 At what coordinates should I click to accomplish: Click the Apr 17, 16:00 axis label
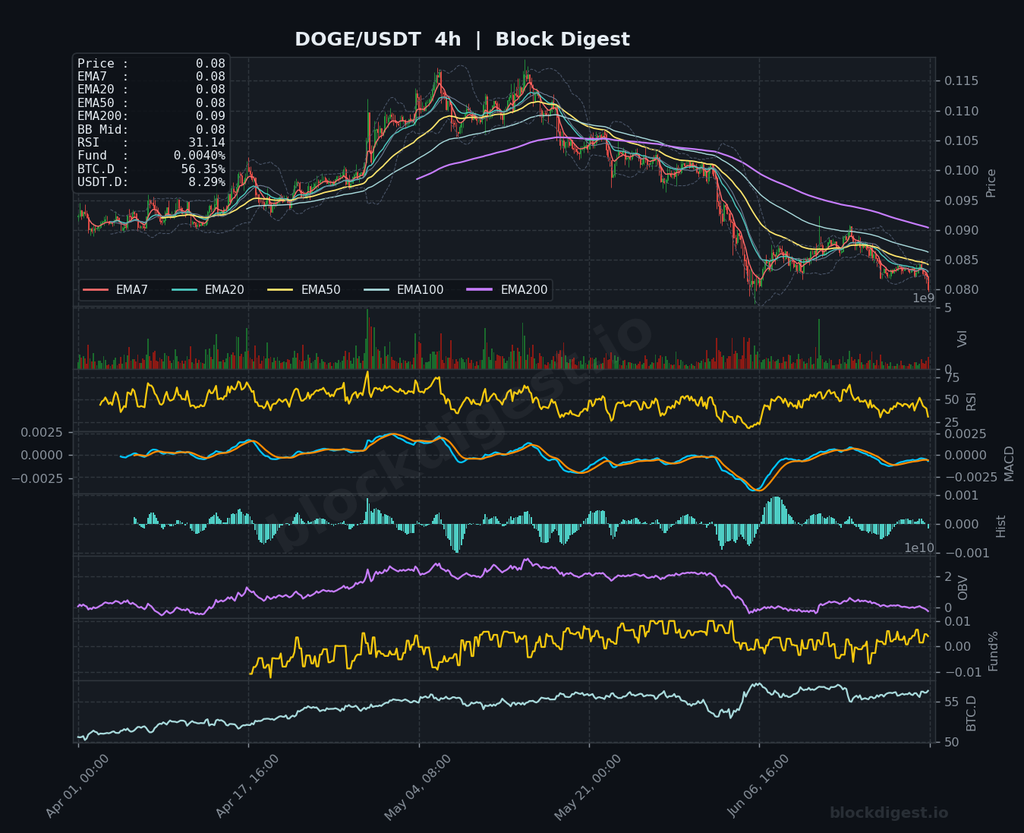[x=247, y=787]
